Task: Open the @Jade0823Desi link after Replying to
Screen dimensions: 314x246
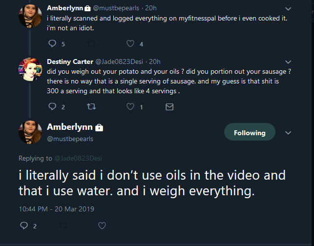Action: pyautogui.click(x=78, y=158)
